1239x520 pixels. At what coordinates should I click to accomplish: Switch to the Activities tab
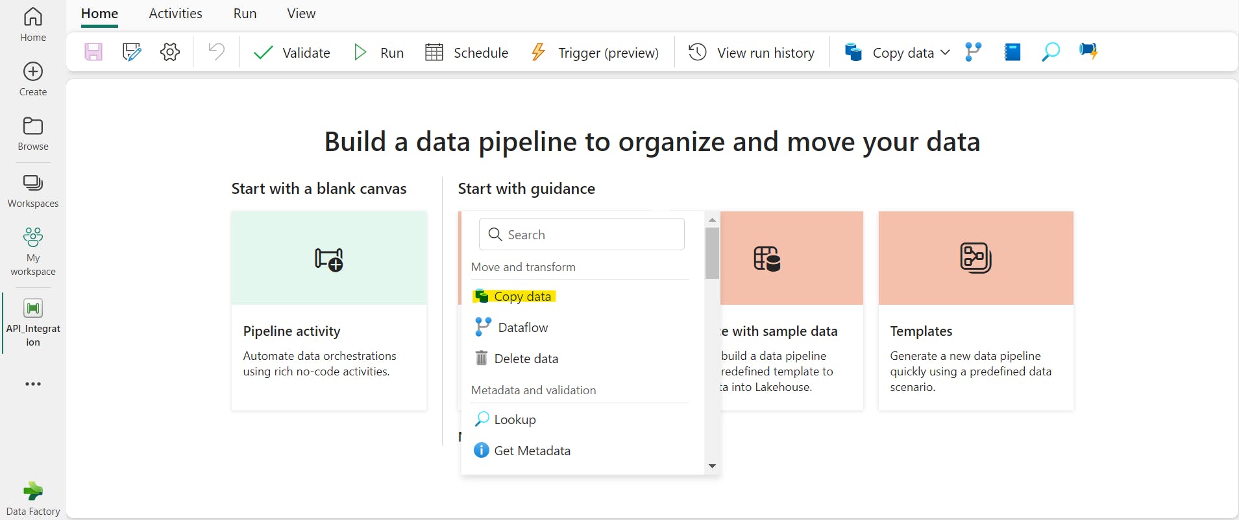[x=175, y=14]
